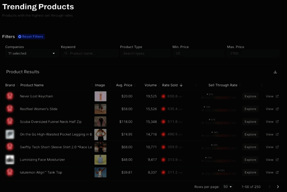Click the Never Lost Keychain brand logo

[10, 96]
